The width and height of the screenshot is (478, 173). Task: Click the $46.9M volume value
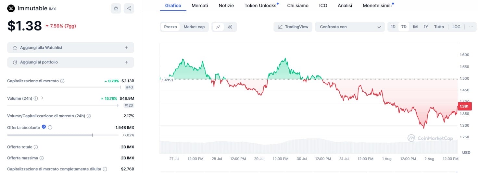point(127,98)
